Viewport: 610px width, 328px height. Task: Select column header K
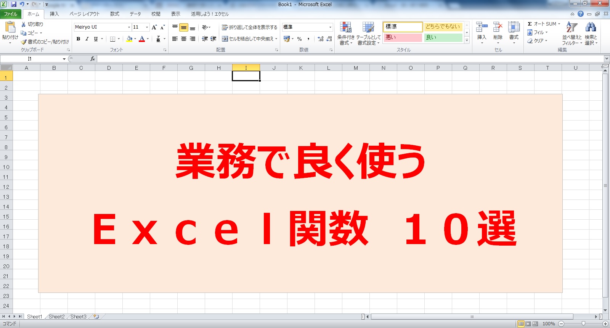pos(301,68)
